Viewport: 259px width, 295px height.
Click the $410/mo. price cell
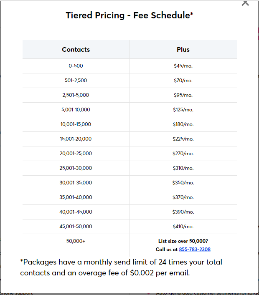[x=183, y=226]
